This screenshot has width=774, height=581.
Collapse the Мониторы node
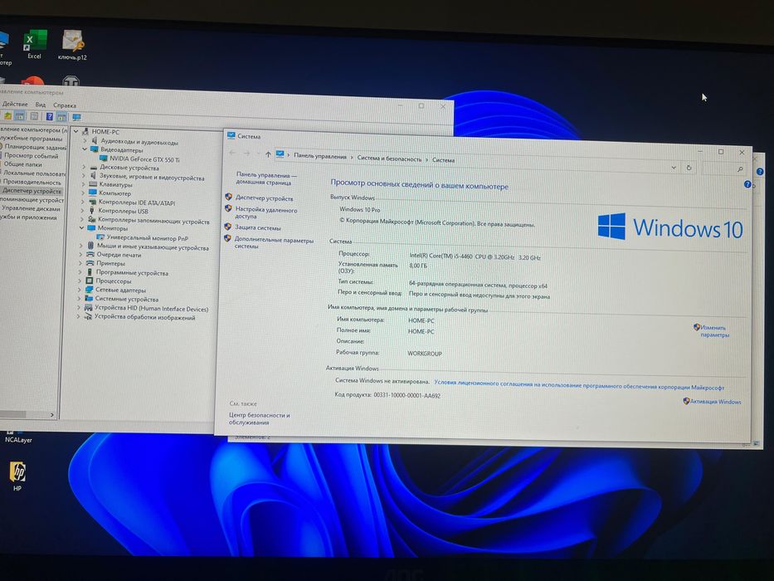(81, 227)
